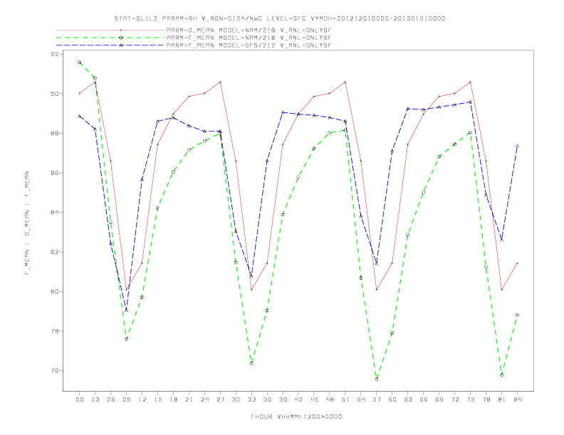The height and width of the screenshot is (435, 564).
Task: Click x-axis tick label '81'
Action: [502, 399]
